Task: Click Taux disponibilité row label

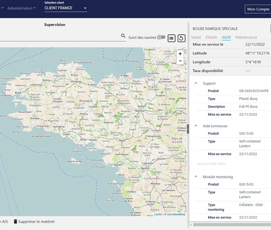Action: 208,71
